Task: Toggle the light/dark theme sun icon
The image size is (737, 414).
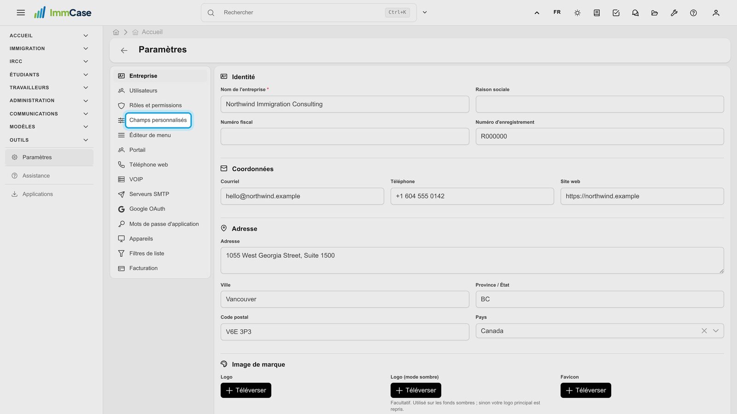Action: (577, 13)
